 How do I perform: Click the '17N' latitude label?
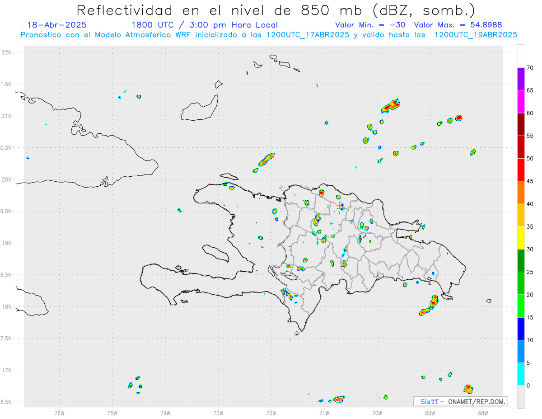7,370
